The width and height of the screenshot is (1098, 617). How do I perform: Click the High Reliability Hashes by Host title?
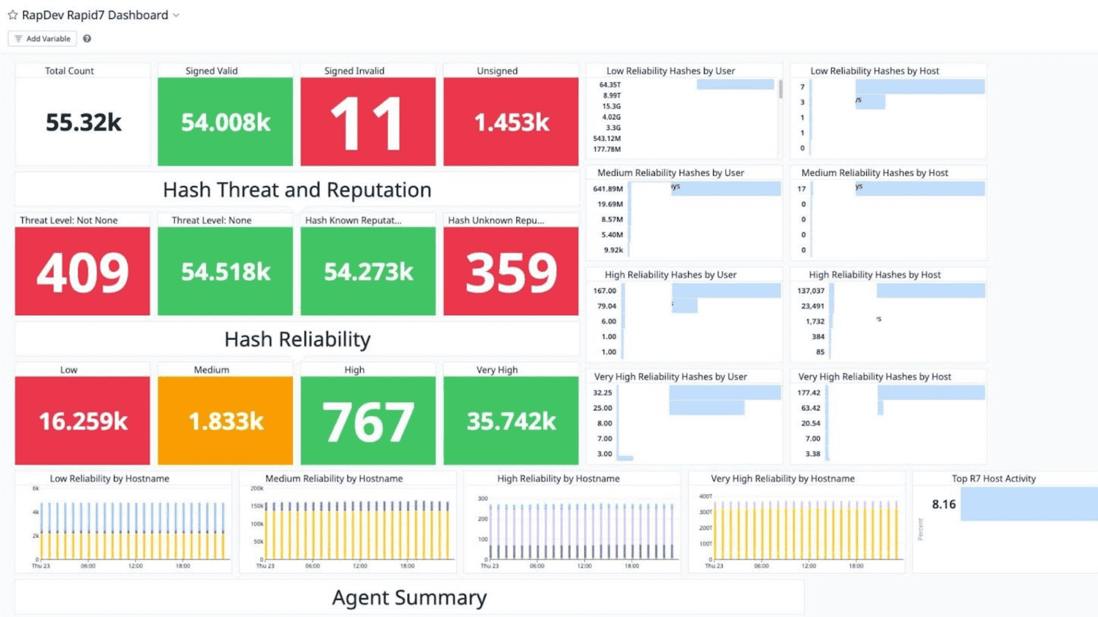point(874,275)
